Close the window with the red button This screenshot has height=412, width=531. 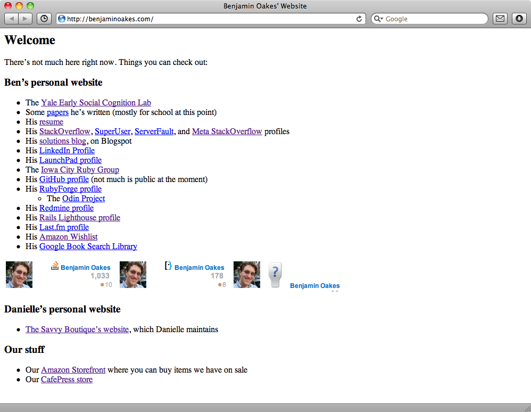pyautogui.click(x=8, y=6)
